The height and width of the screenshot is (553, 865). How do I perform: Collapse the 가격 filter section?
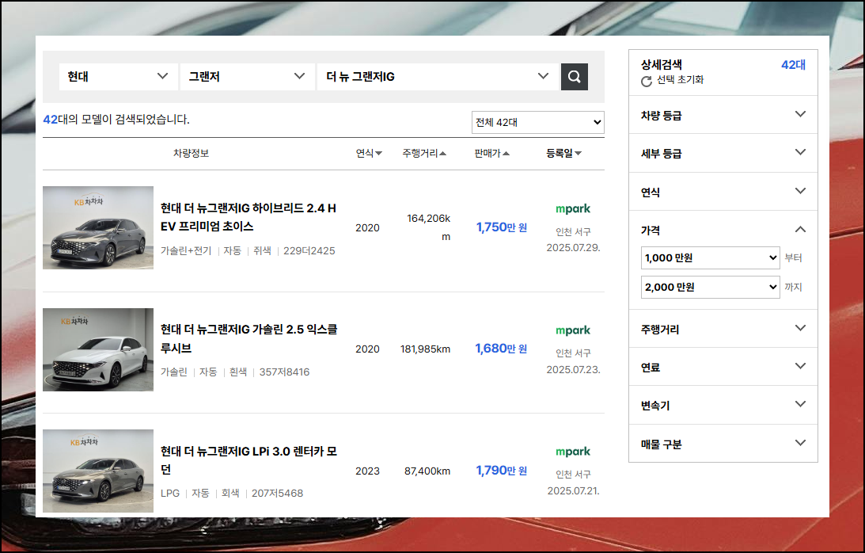pos(723,230)
